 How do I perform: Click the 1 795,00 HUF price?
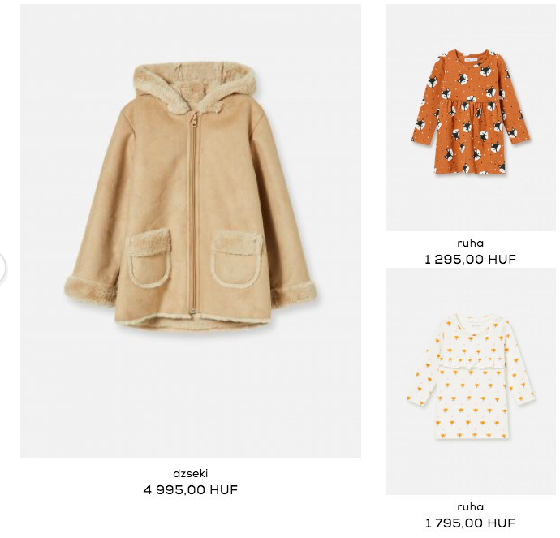pyautogui.click(x=471, y=523)
